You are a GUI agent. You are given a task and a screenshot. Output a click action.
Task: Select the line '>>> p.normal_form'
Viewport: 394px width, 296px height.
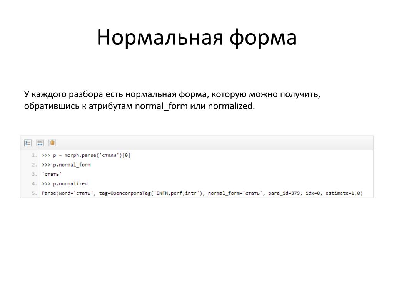pos(66,165)
